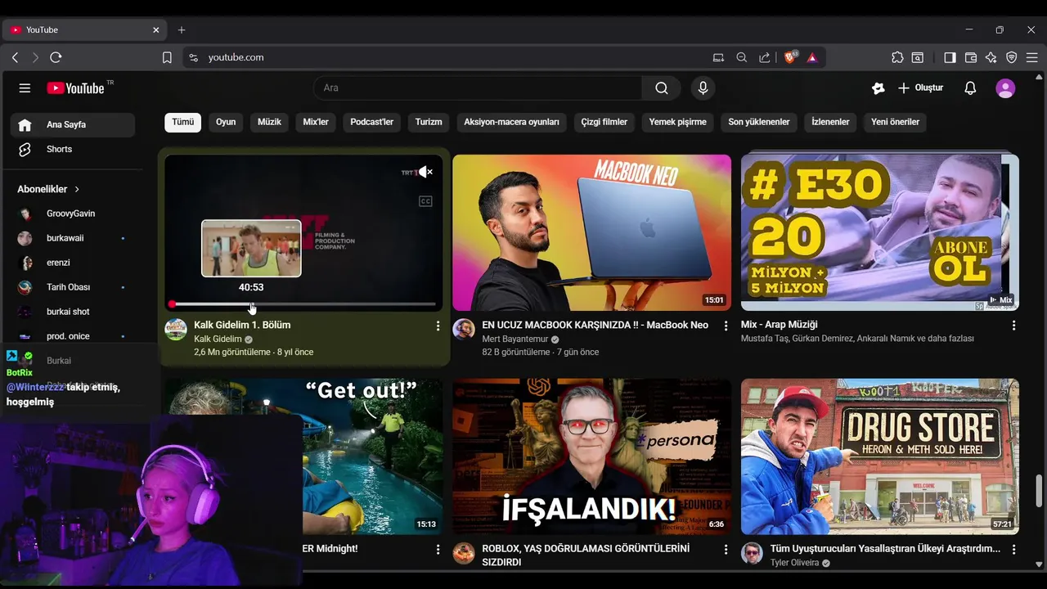The height and width of the screenshot is (589, 1047).
Task: Select the Mix'ler filter chip
Action: coord(316,122)
